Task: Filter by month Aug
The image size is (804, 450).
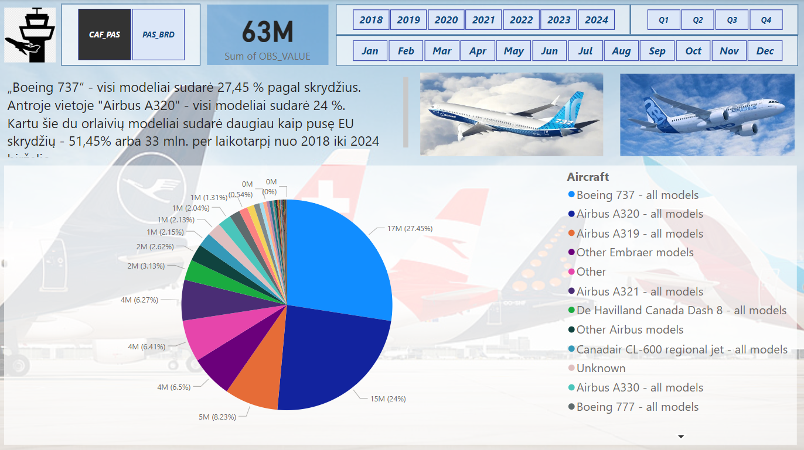Action: tap(621, 51)
